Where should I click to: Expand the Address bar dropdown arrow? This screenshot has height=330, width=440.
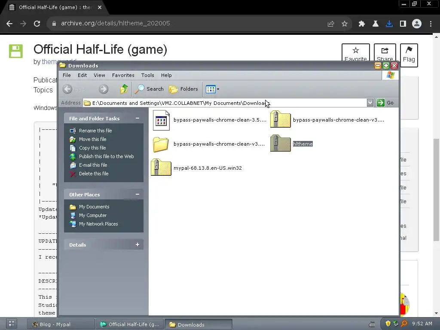pos(370,103)
